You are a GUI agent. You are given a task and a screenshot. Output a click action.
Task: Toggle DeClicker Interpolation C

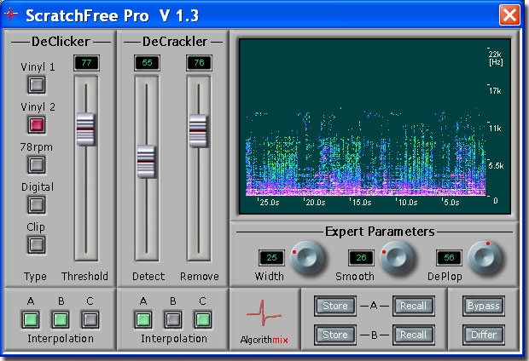(x=89, y=319)
